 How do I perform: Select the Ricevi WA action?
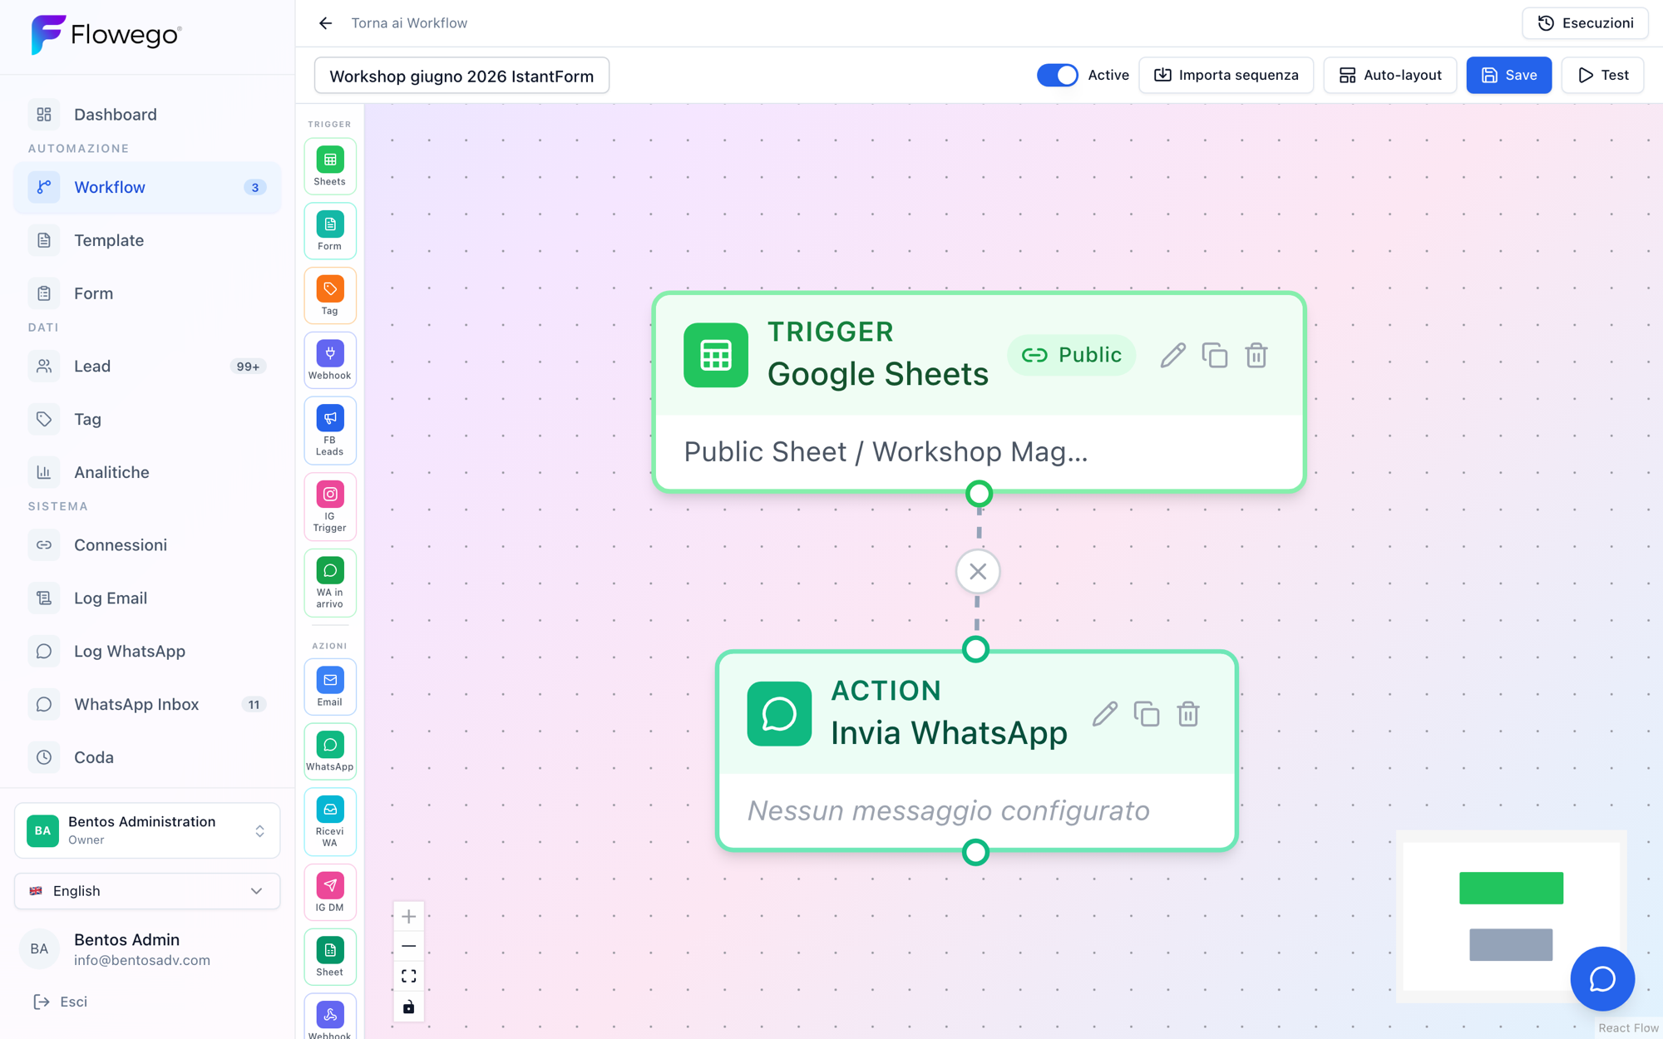tap(330, 822)
